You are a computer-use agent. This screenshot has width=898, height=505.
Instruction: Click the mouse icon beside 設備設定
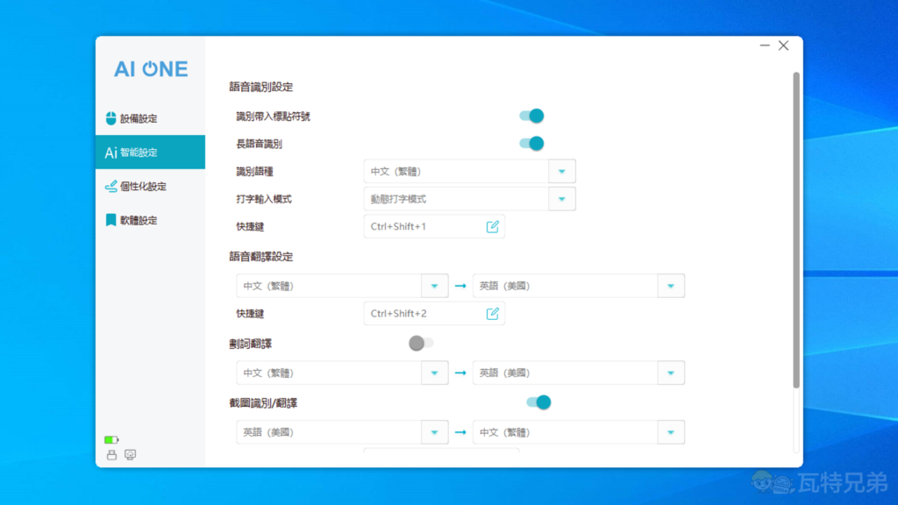(x=110, y=118)
